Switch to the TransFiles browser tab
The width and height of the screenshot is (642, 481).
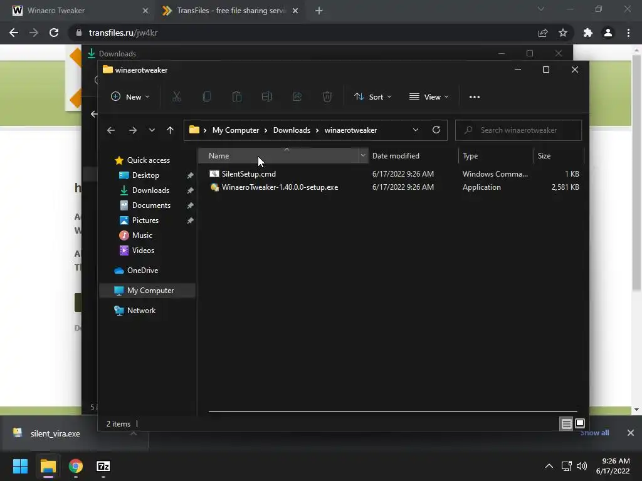[231, 11]
